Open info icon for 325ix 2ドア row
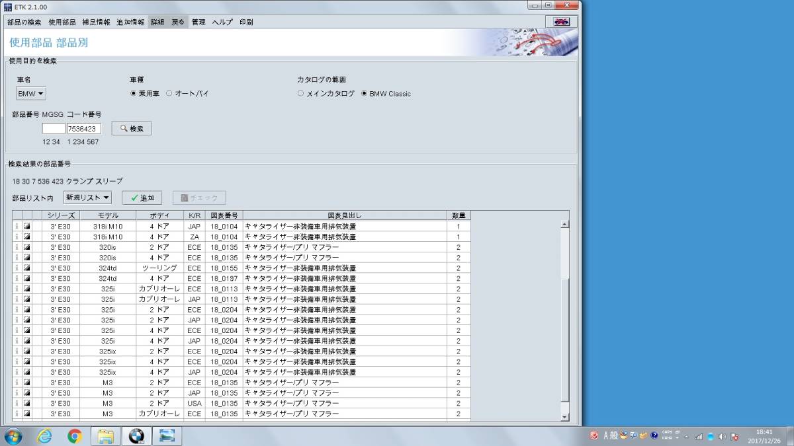Image resolution: width=794 pixels, height=446 pixels. (x=17, y=351)
